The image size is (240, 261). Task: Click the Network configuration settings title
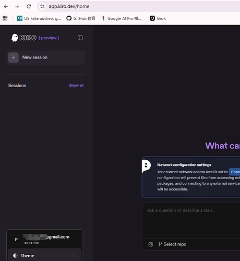click(x=184, y=165)
